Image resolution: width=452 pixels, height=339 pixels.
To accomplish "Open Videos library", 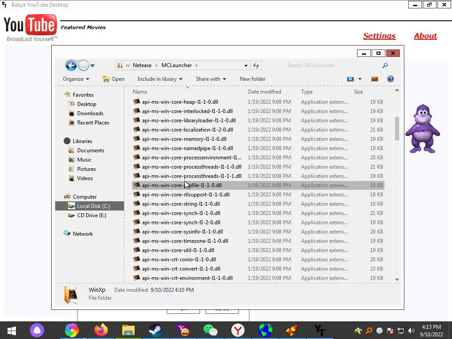I will coord(85,178).
